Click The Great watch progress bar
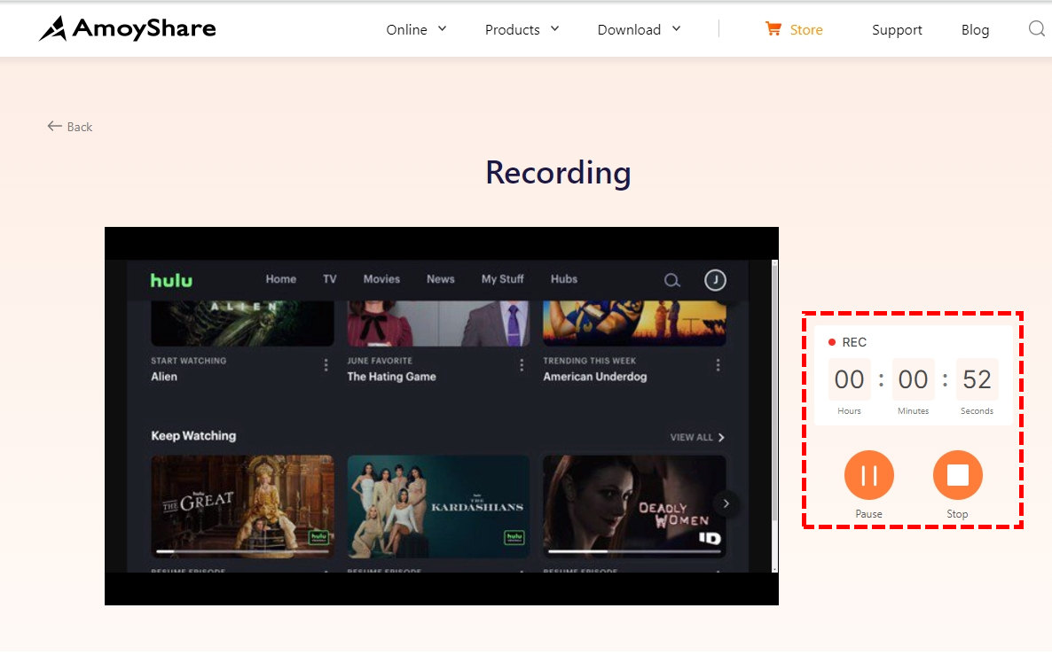 pyautogui.click(x=242, y=552)
